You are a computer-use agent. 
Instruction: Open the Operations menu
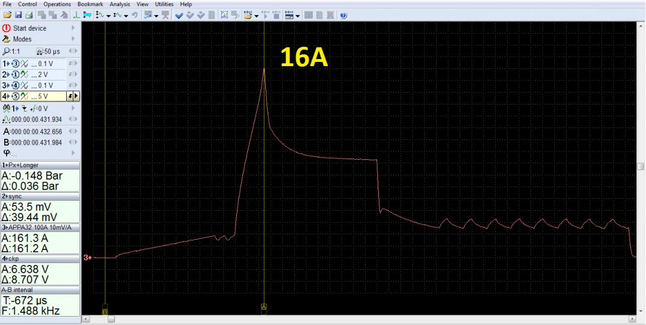click(x=57, y=4)
